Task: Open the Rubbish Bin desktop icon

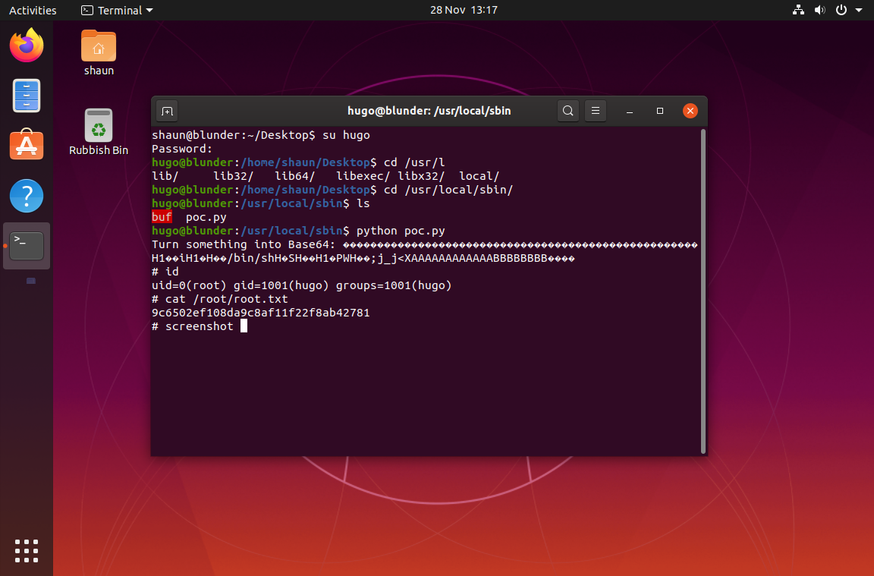Action: point(99,132)
